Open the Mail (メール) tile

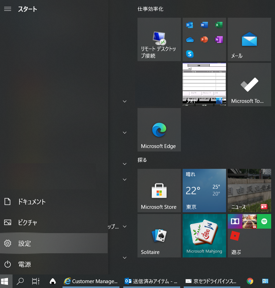(x=249, y=39)
